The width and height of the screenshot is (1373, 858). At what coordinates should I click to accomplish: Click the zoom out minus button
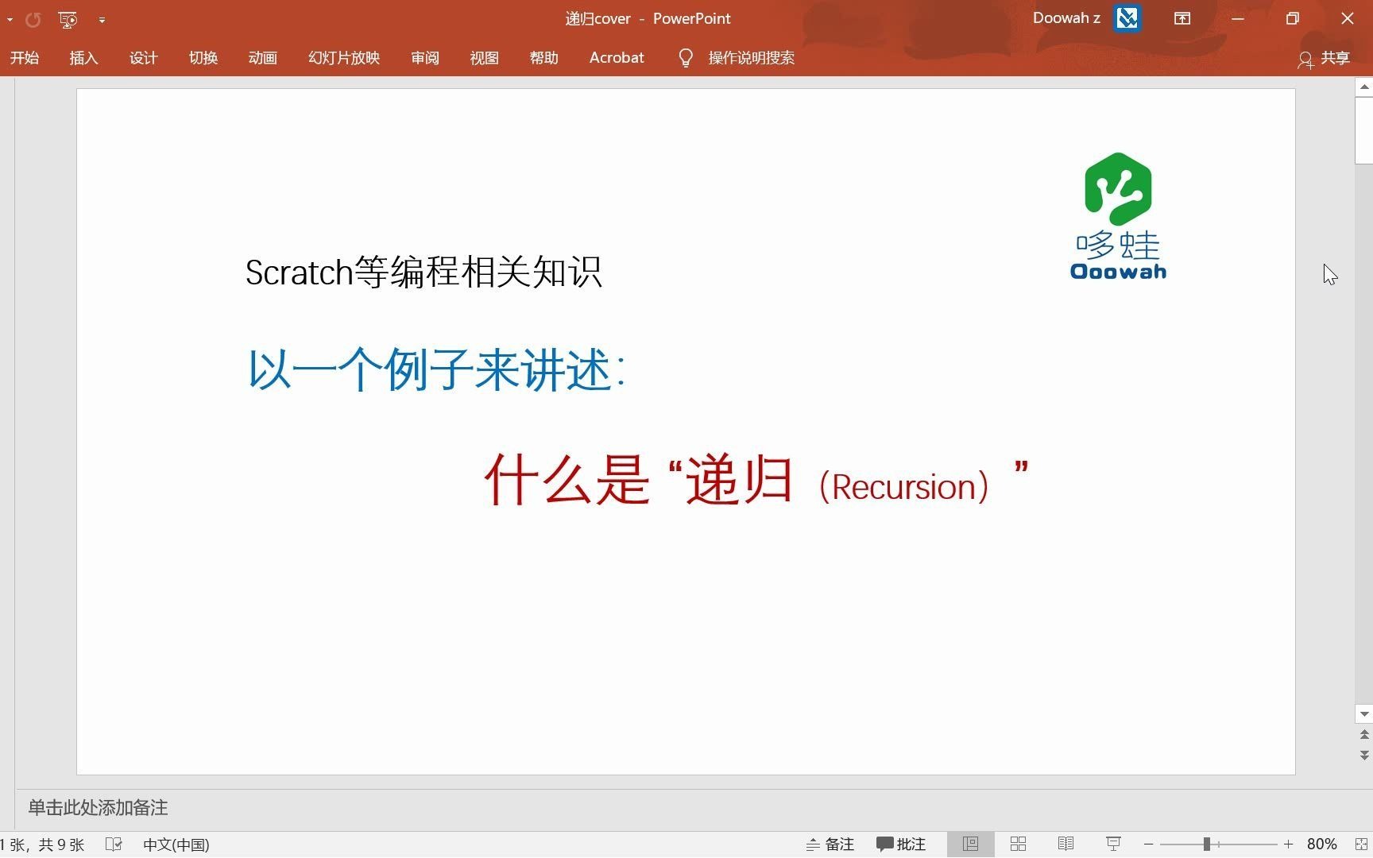click(x=1148, y=844)
